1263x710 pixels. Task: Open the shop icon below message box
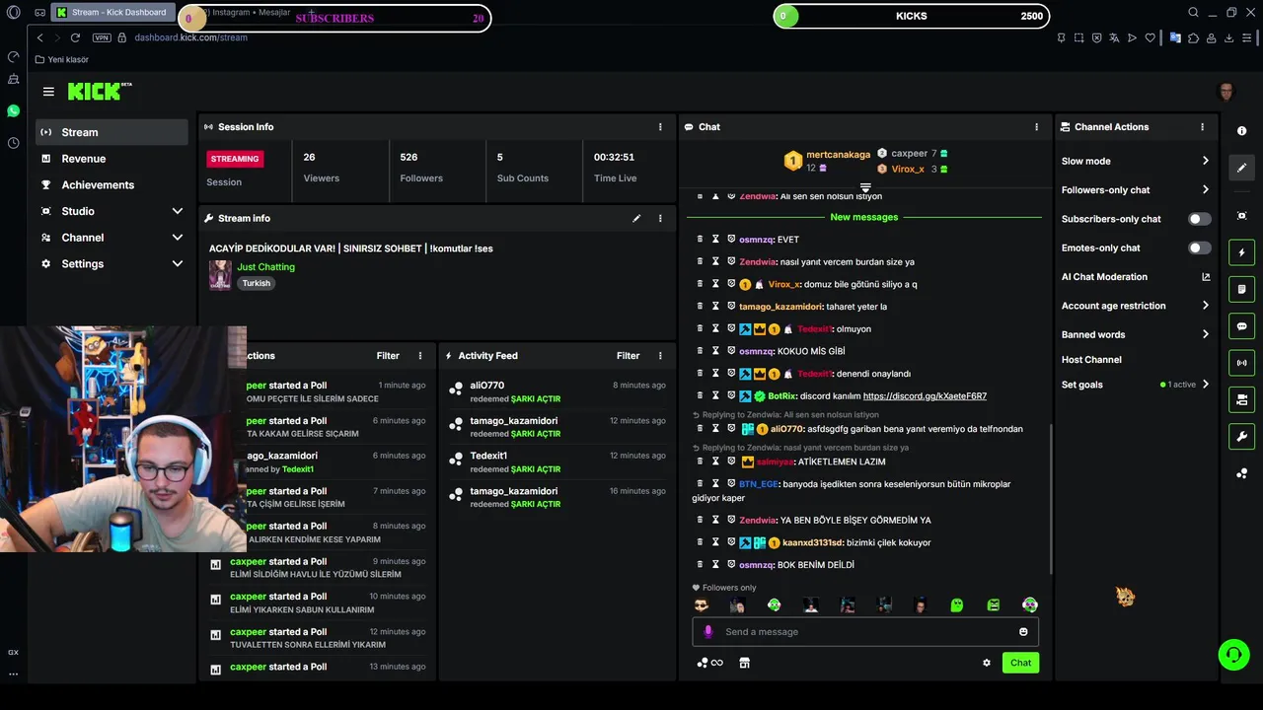[744, 663]
